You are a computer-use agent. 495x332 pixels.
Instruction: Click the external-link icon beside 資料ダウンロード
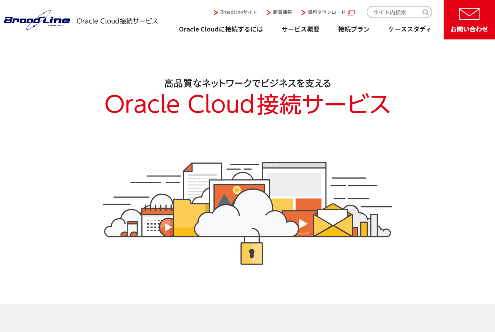point(351,12)
